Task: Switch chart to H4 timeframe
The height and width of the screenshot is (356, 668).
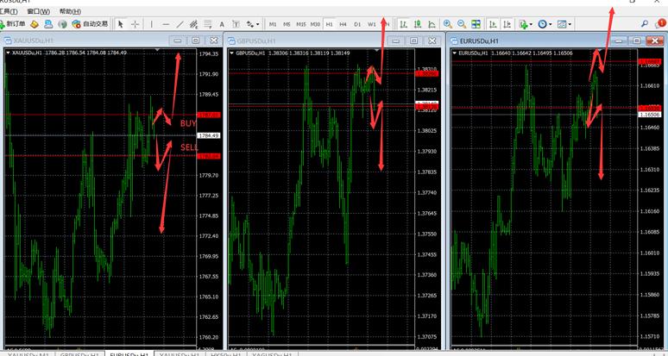Action: click(343, 24)
